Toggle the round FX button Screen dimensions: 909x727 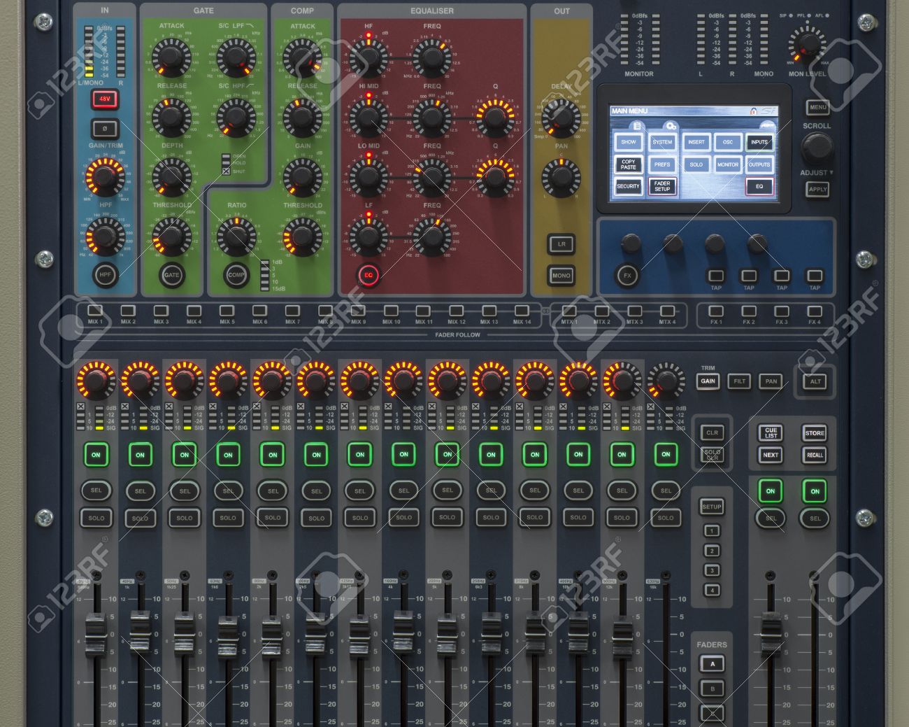[627, 275]
